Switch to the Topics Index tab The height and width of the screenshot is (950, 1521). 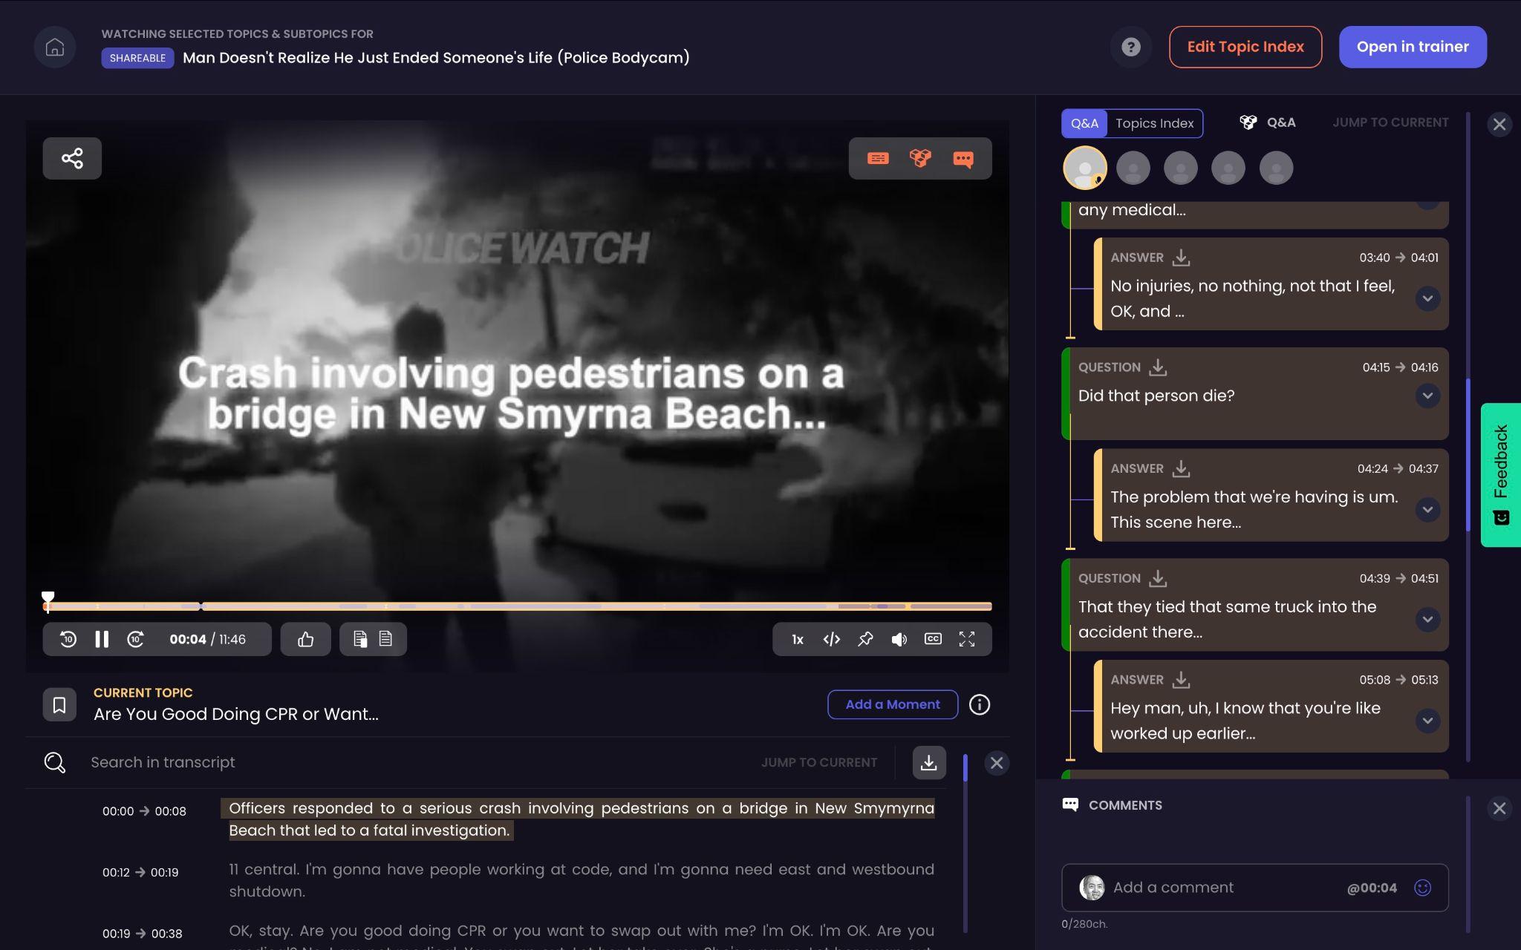coord(1154,123)
